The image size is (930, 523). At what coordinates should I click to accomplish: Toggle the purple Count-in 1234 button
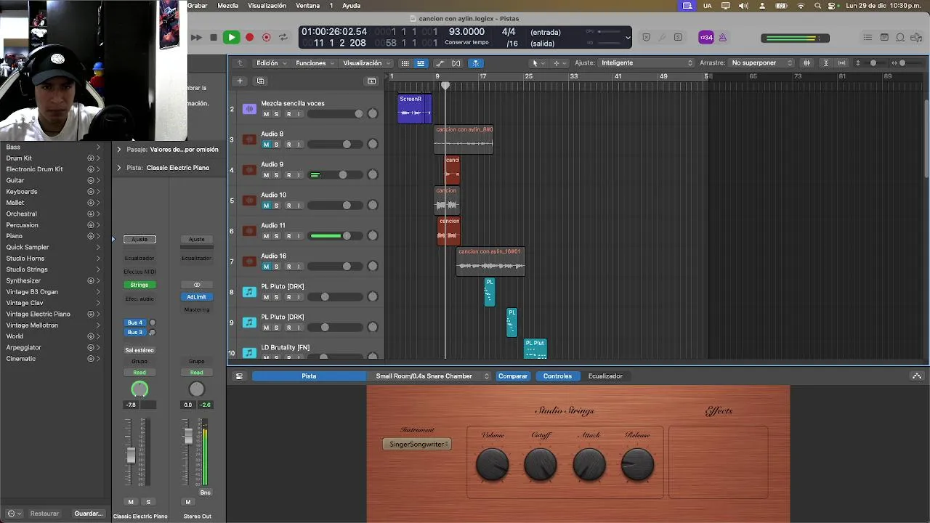click(x=706, y=37)
